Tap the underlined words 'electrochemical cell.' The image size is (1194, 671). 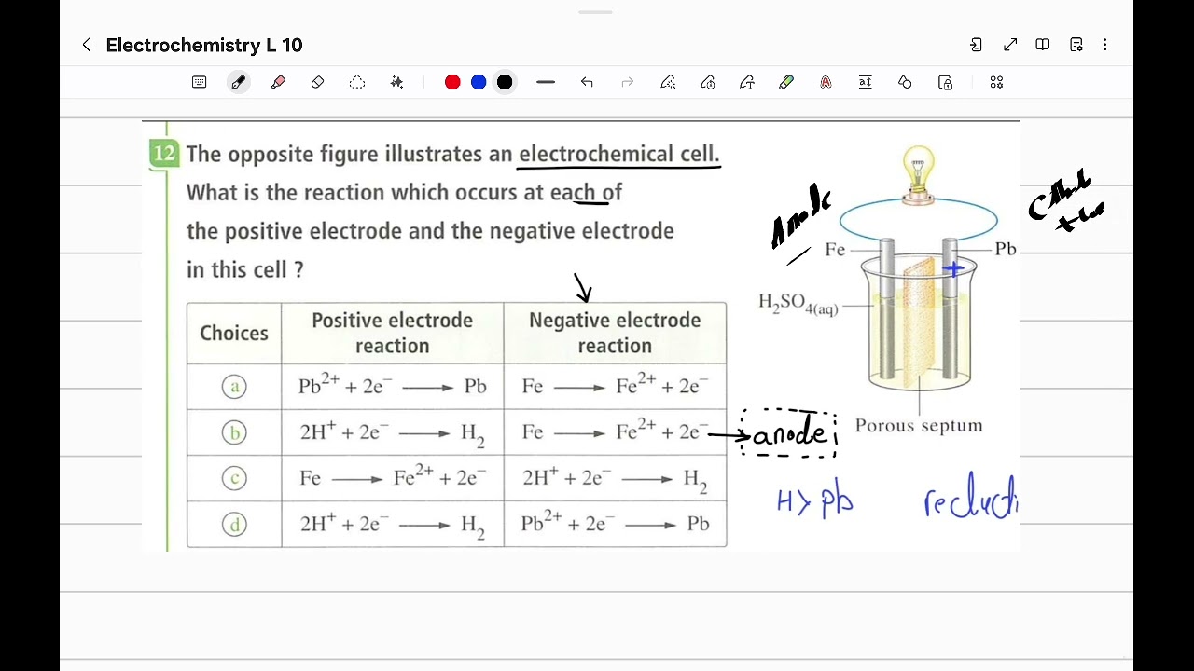(x=619, y=154)
